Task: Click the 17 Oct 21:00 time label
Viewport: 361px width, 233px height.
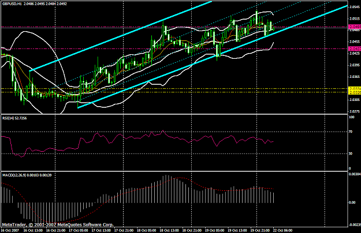Action: [x=124, y=230]
